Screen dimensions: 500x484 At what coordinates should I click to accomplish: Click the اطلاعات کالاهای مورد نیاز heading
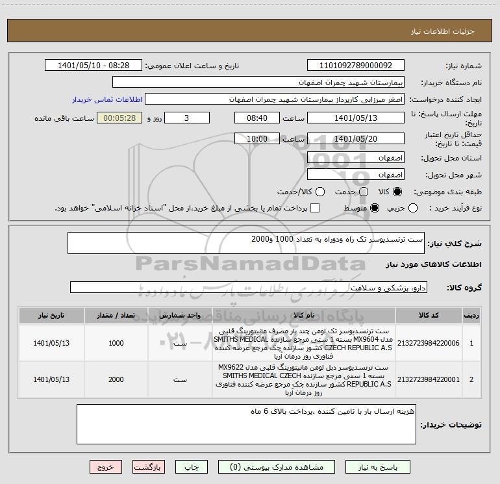433,264
